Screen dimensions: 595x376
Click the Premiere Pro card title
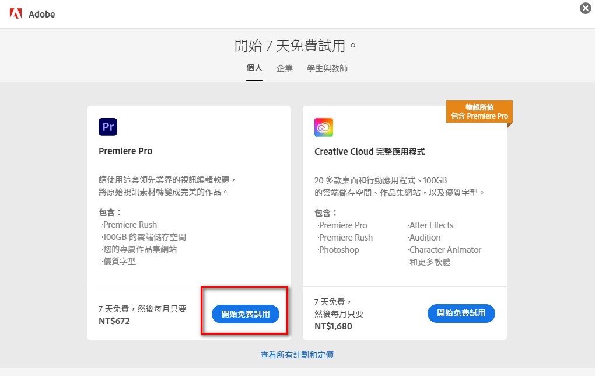[125, 151]
